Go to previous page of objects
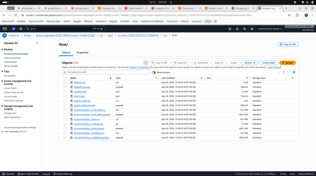316x176 pixels. point(279,72)
